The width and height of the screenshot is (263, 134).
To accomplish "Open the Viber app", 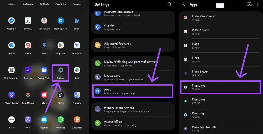I will (28, 120).
